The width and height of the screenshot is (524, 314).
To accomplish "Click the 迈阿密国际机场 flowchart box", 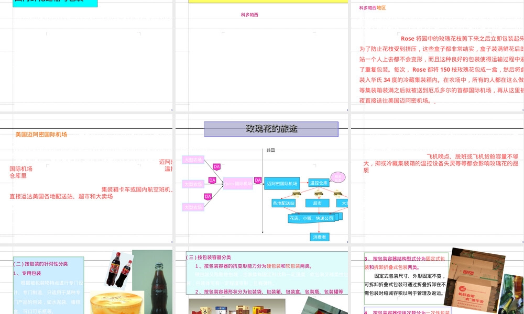I will [x=282, y=183].
